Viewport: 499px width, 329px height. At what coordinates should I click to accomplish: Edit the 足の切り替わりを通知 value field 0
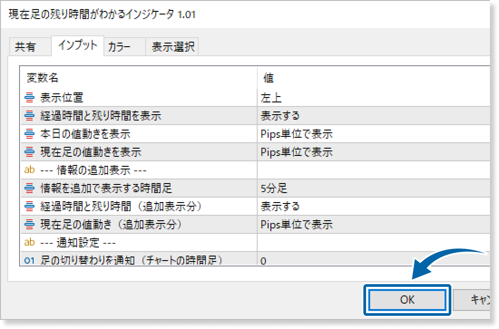(x=372, y=261)
